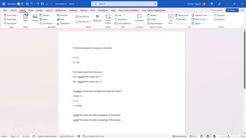Insert a Chart
Image resolution: width=246 pixels, height=138 pixels.
click(61, 20)
